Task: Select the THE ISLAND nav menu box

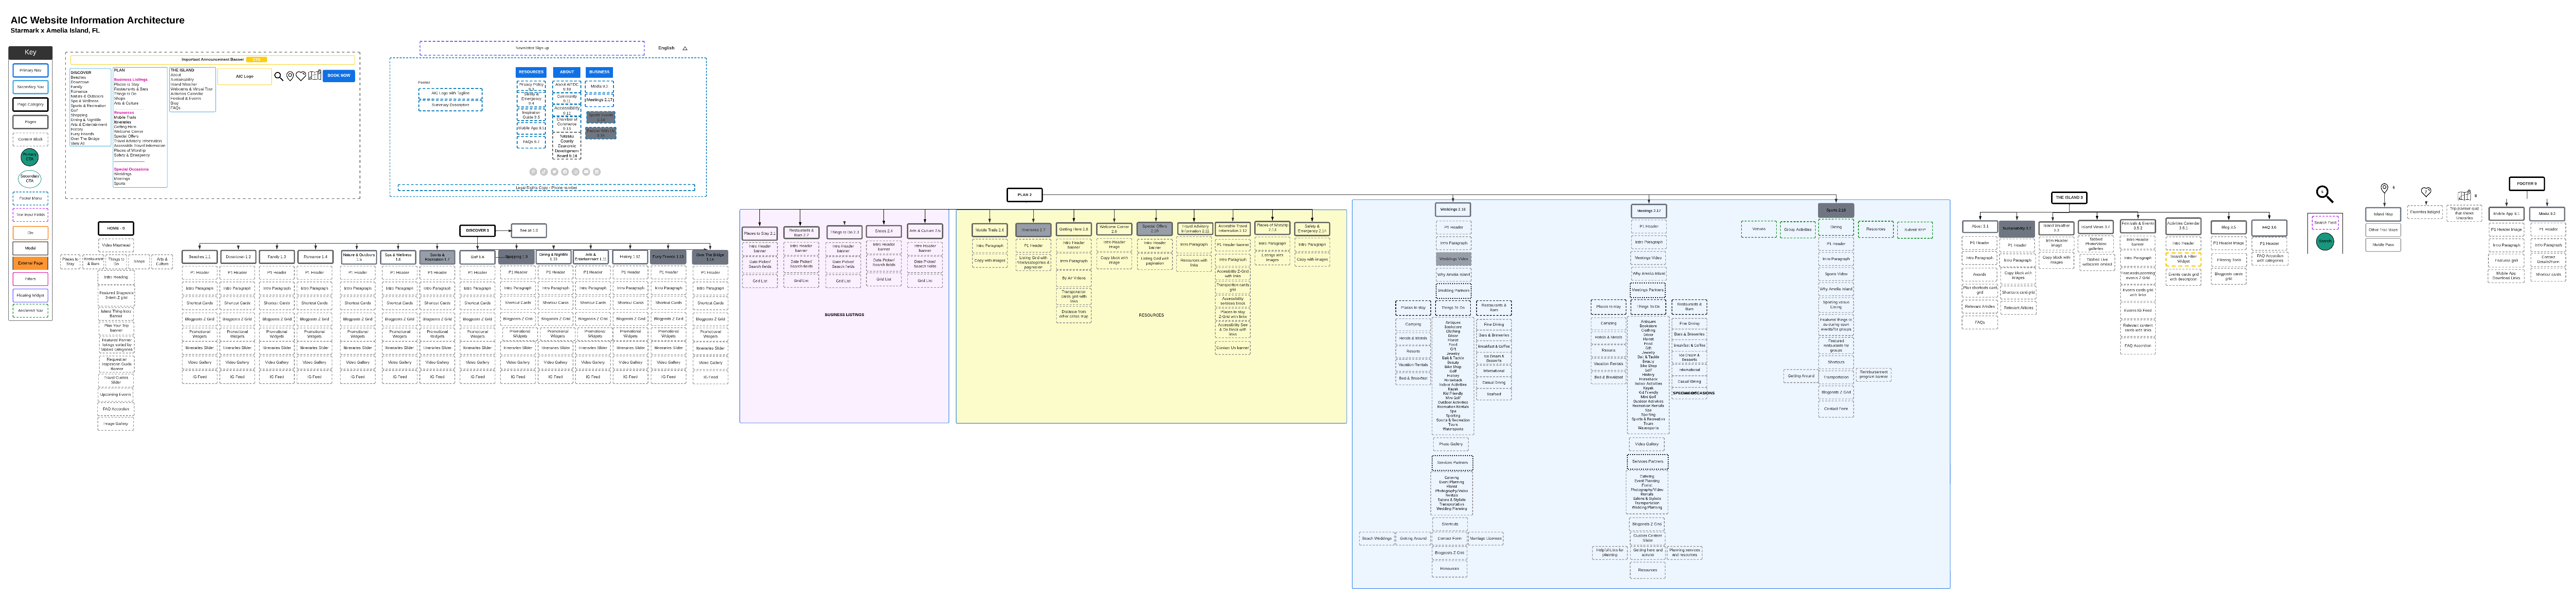Action: (192, 89)
